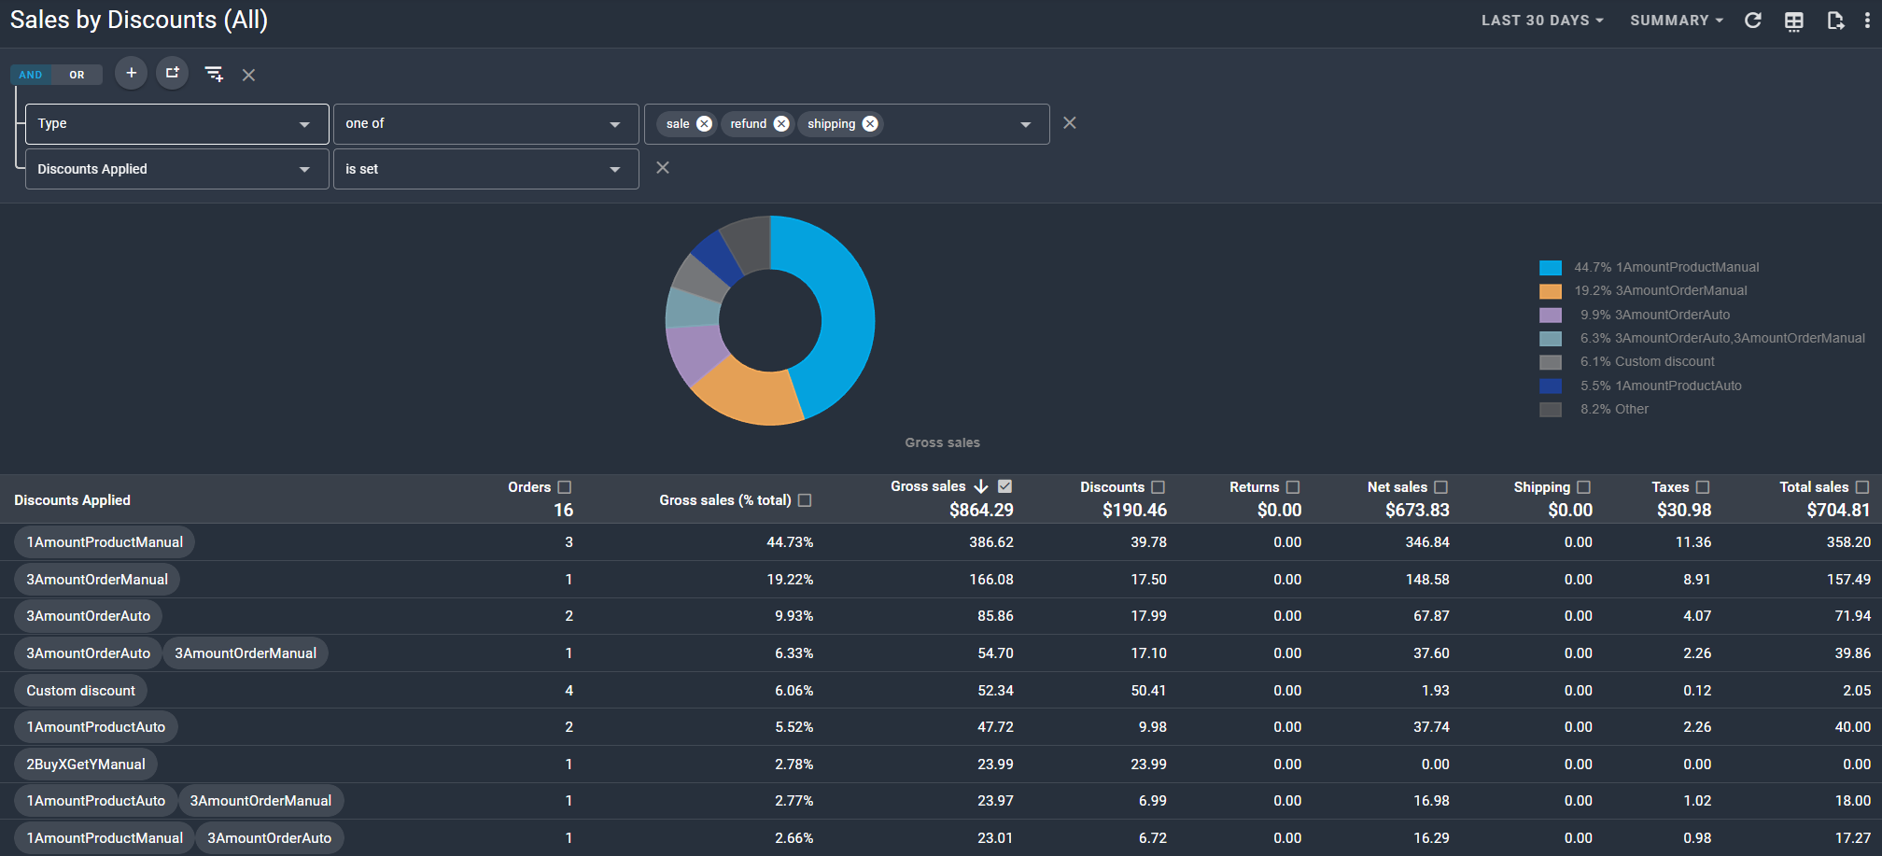Expand the Last 30 Days date range dropdown

tap(1541, 21)
